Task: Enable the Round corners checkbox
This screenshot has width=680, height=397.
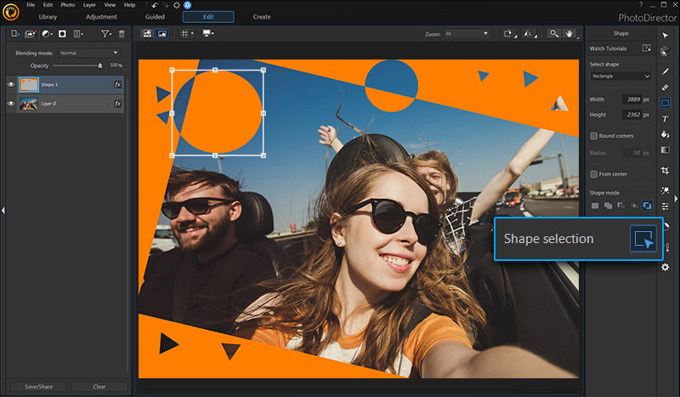Action: (x=594, y=136)
